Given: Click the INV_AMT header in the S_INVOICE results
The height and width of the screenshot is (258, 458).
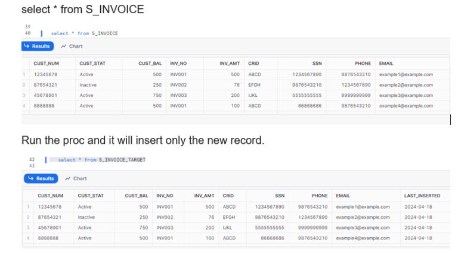Looking at the screenshot, I should 230,63.
